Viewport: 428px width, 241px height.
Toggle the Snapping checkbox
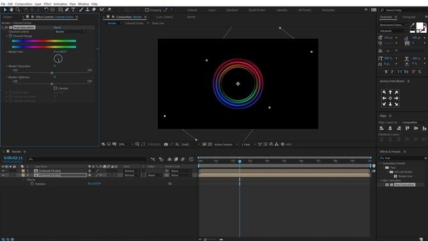(147, 10)
